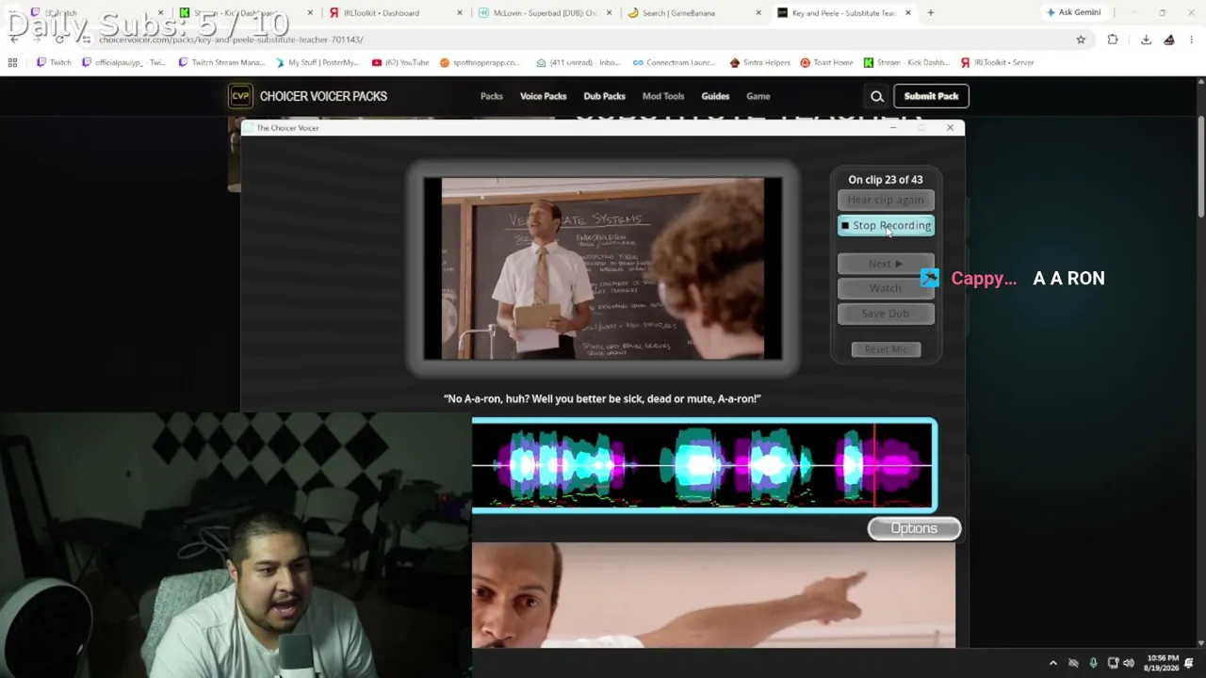
Task: Click the Ask Gemini button
Action: click(1073, 12)
